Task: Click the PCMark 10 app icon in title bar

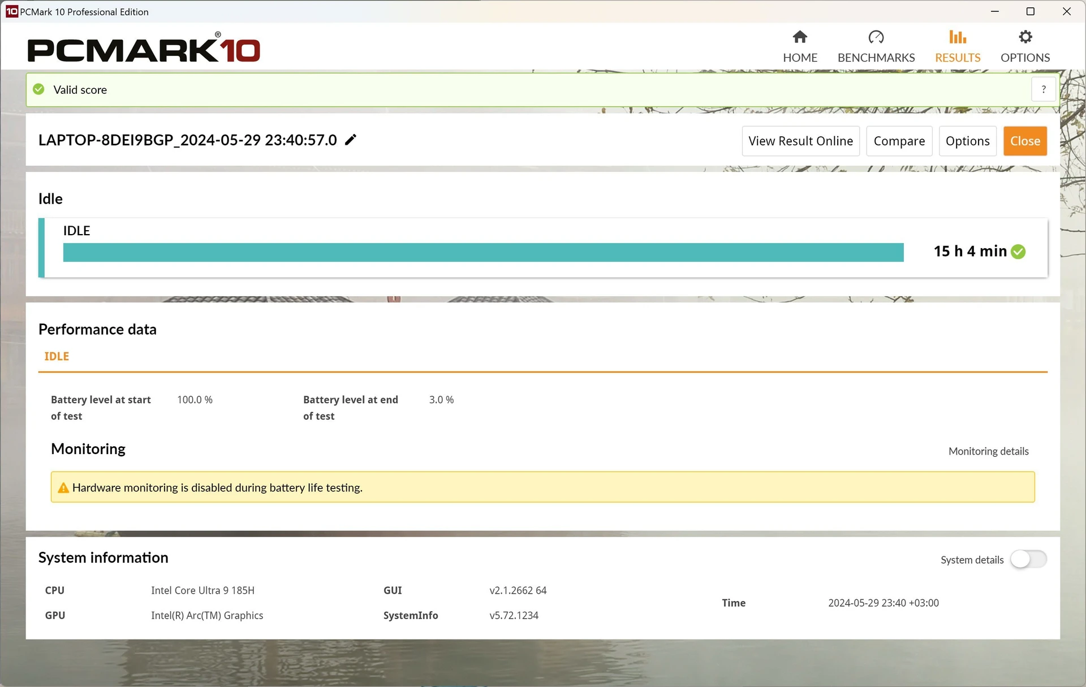Action: point(11,11)
